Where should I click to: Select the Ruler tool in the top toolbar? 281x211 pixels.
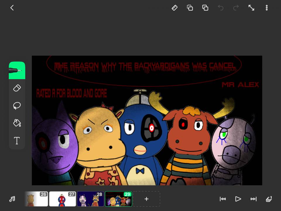tap(174, 8)
